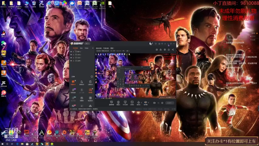Click the bell notification icon

pyautogui.click(x=169, y=50)
